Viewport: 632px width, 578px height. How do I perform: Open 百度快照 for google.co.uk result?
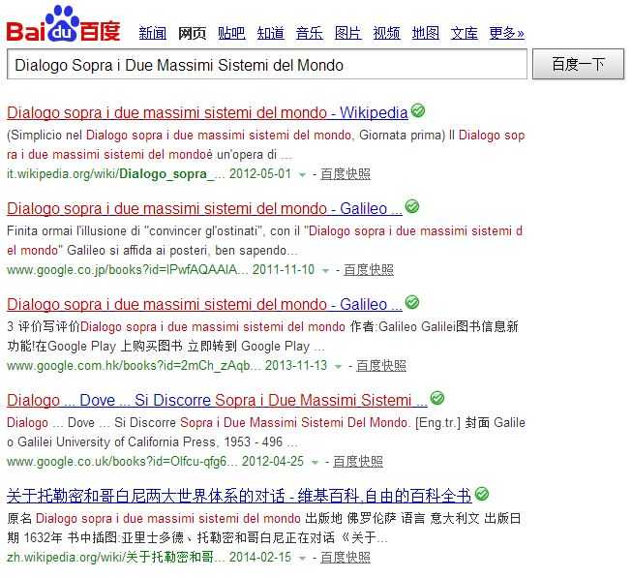point(358,462)
